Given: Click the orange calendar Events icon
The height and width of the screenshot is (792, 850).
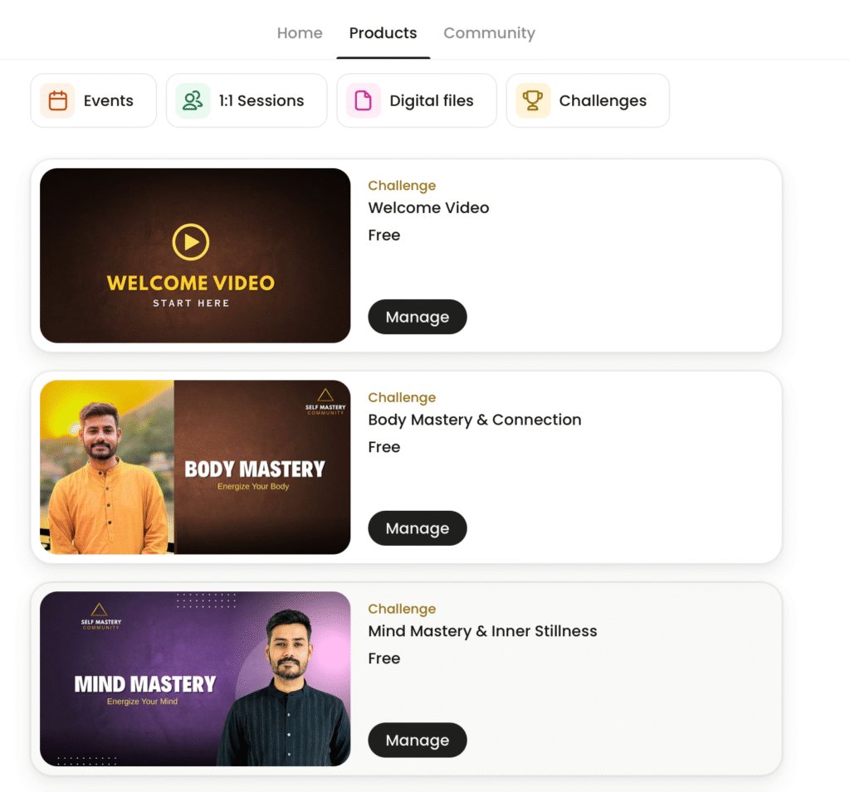Looking at the screenshot, I should pos(57,100).
